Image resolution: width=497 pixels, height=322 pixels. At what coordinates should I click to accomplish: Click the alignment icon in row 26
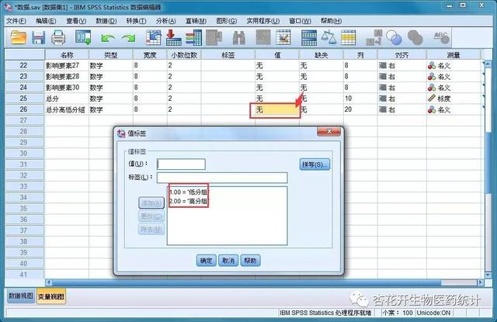tap(383, 109)
